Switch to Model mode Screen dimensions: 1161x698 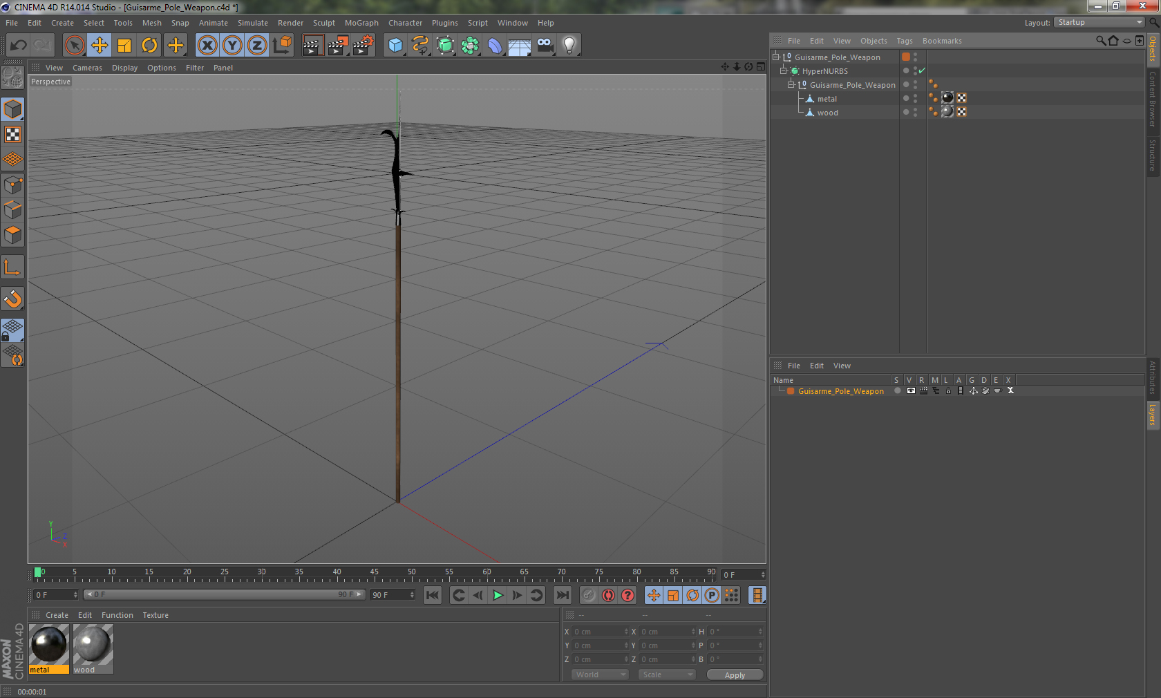(12, 109)
